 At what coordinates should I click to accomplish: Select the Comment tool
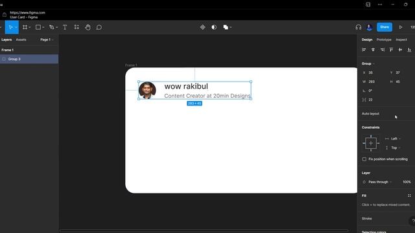99,27
